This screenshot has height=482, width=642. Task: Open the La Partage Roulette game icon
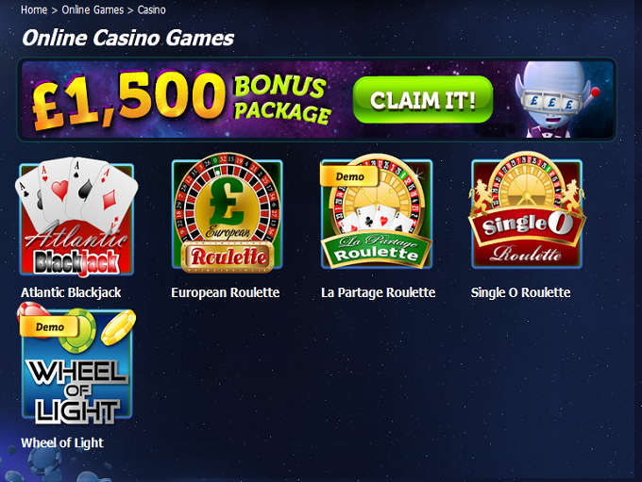377,212
